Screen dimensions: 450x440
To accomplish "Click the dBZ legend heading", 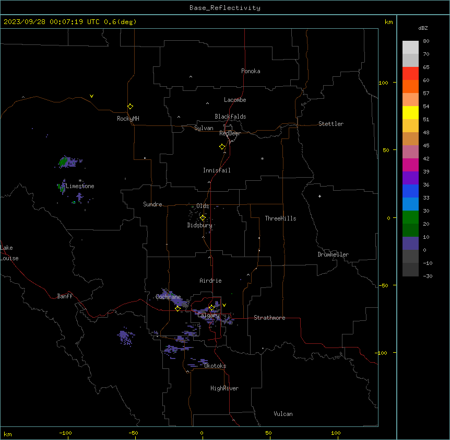I will [x=423, y=28].
